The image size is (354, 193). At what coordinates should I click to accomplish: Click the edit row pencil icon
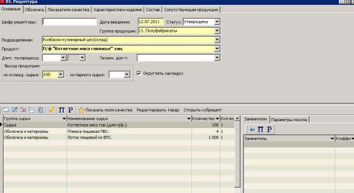point(15,110)
